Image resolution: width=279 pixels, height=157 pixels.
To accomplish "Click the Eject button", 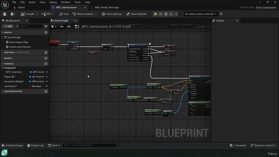I will click(x=171, y=14).
